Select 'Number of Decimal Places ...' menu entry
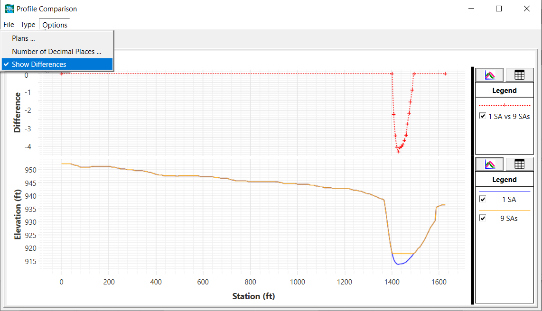Viewport: 542px width, 311px height. 56,51
